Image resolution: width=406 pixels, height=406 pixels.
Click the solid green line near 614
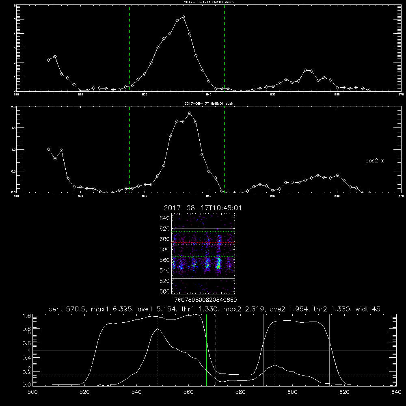330,350
